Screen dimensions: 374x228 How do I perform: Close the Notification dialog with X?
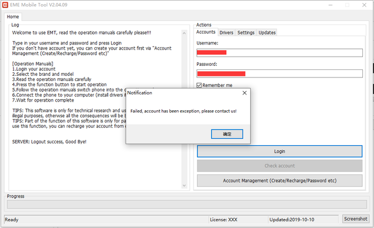tap(244, 93)
